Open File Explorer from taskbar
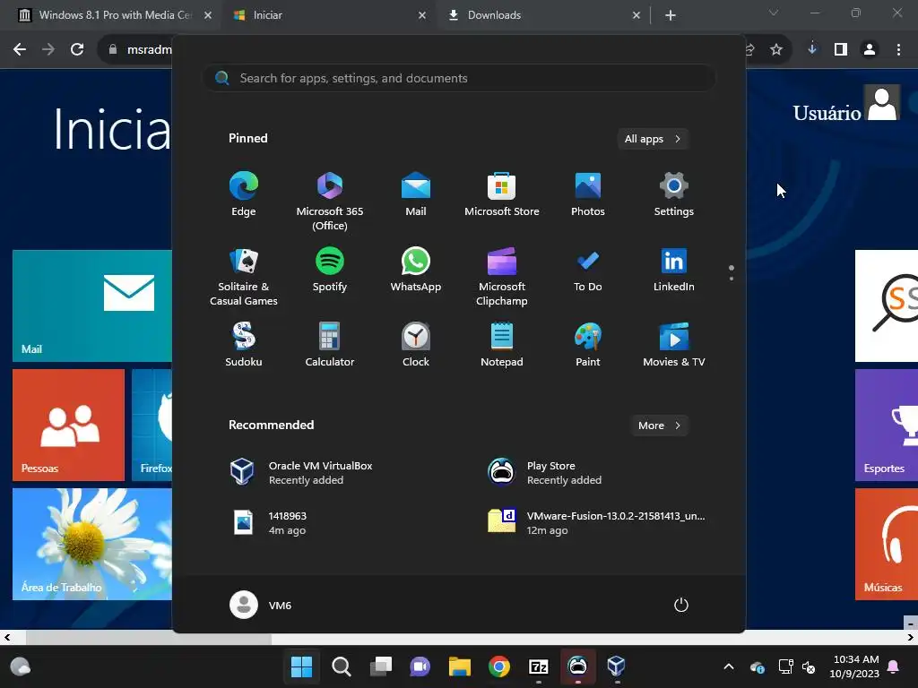The image size is (918, 688). [x=460, y=666]
